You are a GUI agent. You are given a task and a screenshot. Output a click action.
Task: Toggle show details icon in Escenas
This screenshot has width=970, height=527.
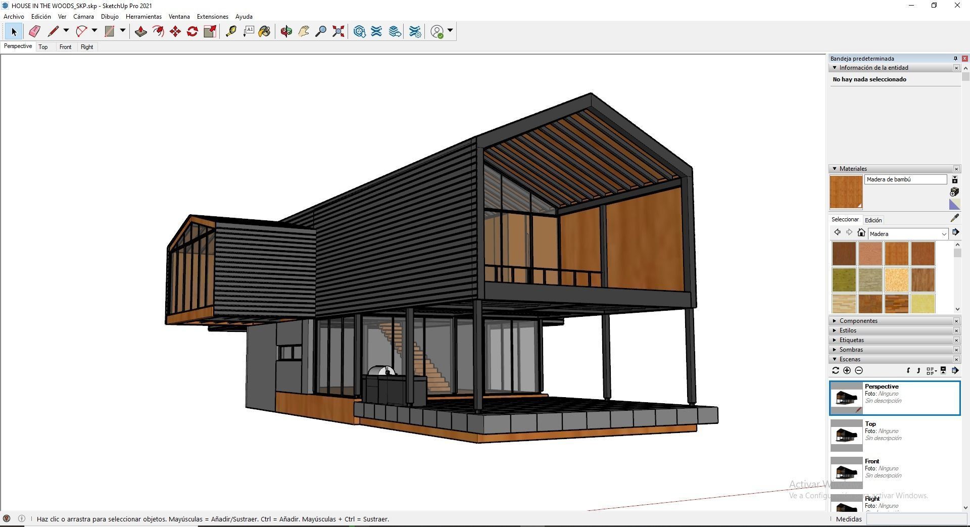943,370
